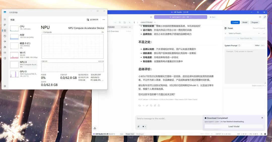Focus the System Prompt text area
This screenshot has height=142, width=272.
245,66
